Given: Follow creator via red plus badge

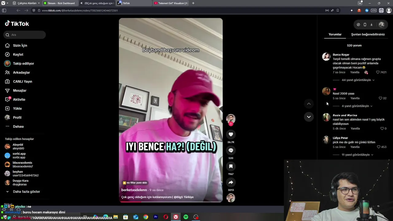Looking at the screenshot, I should (x=231, y=124).
